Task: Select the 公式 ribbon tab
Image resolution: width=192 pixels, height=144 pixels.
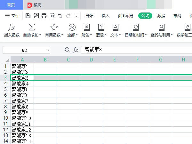Action: click(x=145, y=16)
